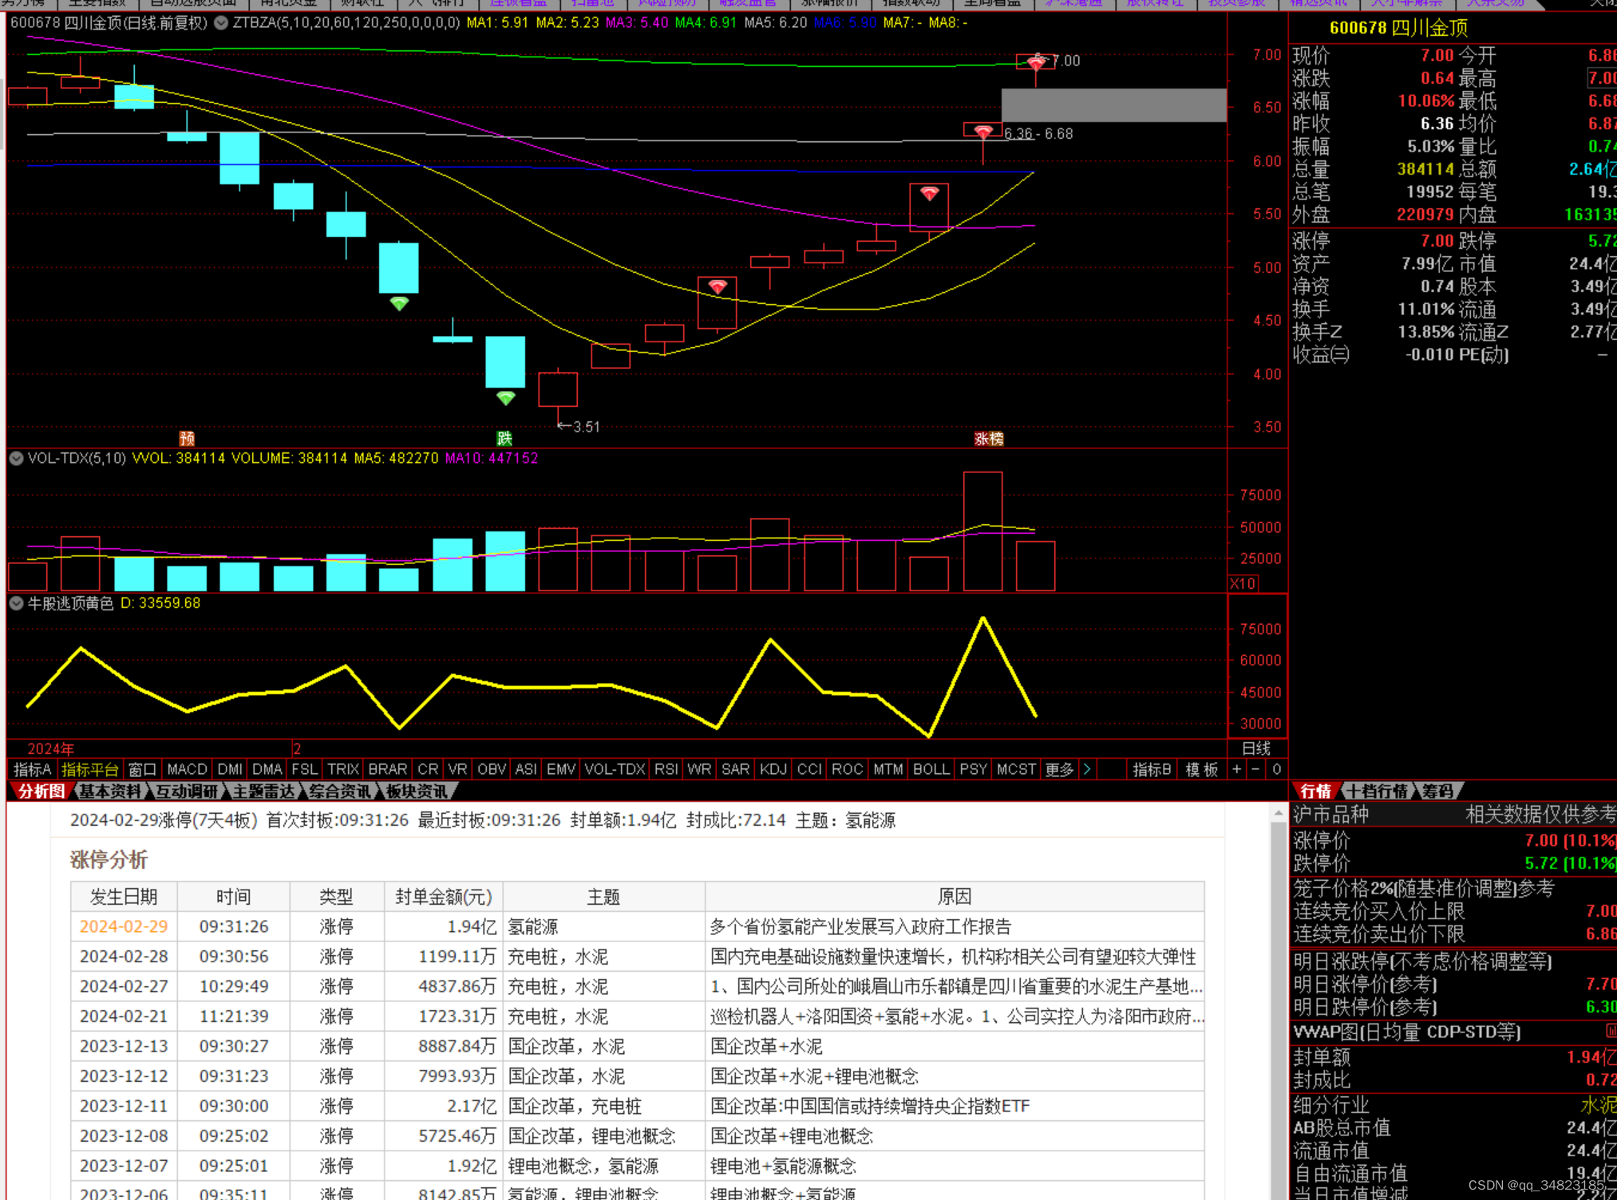
Task: Click the green diamond marker below the lowest cyan candle
Action: (506, 397)
